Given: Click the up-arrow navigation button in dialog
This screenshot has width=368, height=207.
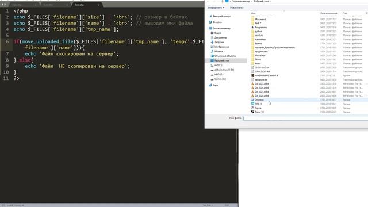Looking at the screenshot, I should 222,1.
